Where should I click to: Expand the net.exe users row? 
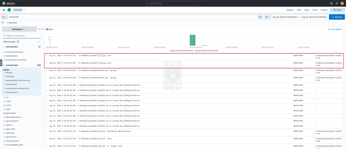coord(46,139)
